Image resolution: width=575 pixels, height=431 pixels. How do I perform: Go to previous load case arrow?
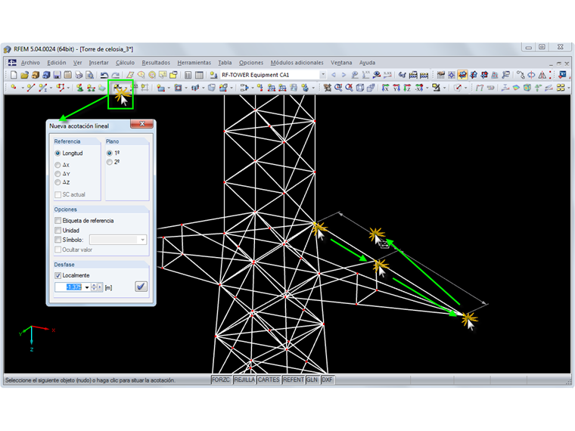[x=334, y=75]
